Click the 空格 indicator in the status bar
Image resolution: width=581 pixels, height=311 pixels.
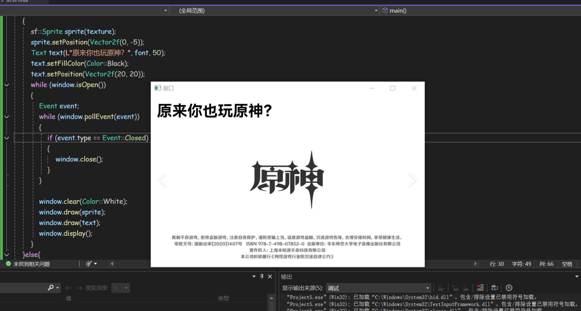tap(567, 264)
